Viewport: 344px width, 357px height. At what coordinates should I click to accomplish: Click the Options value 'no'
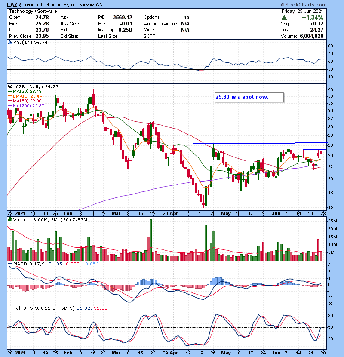[x=186, y=18]
